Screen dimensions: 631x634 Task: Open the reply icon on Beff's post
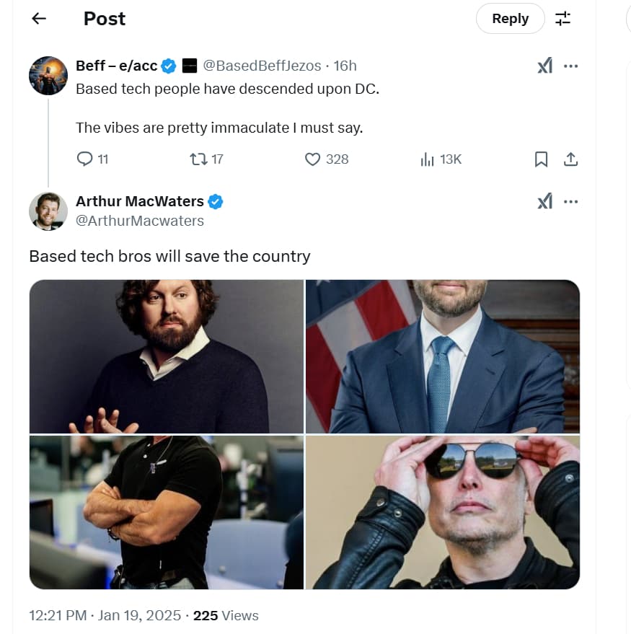point(85,159)
